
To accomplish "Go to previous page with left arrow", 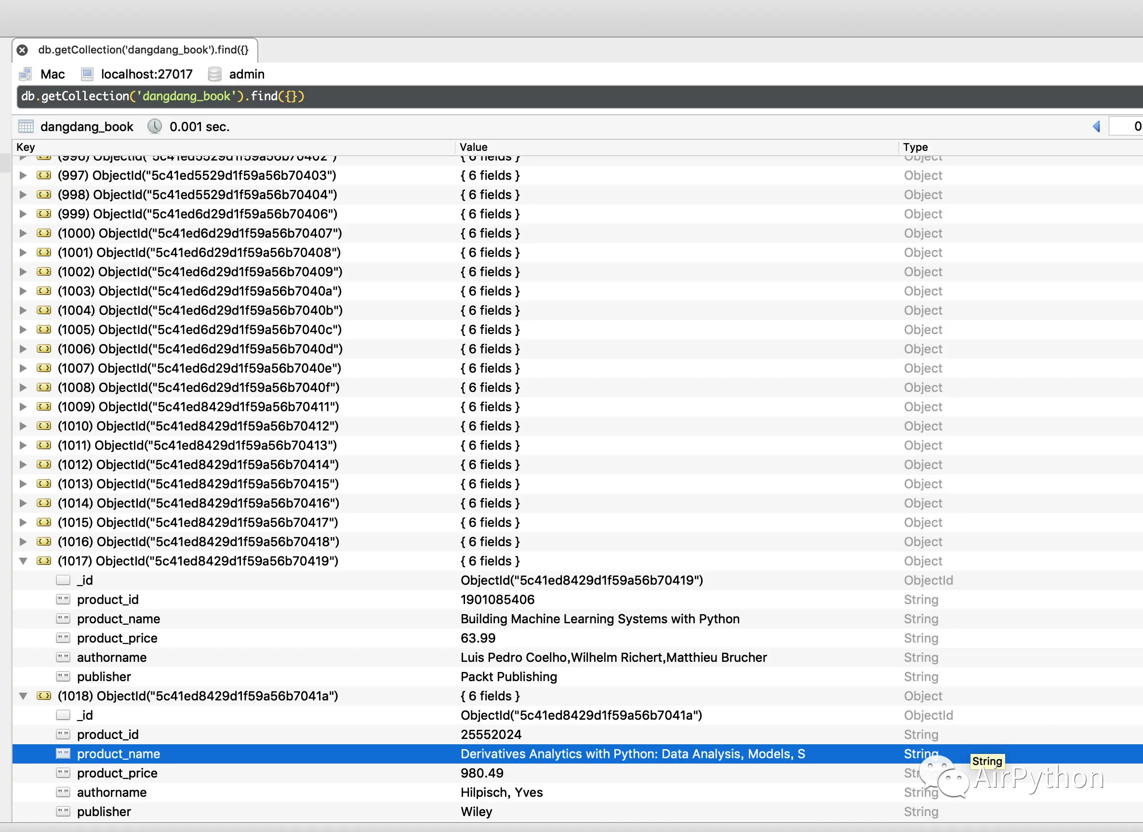I will coord(1096,126).
